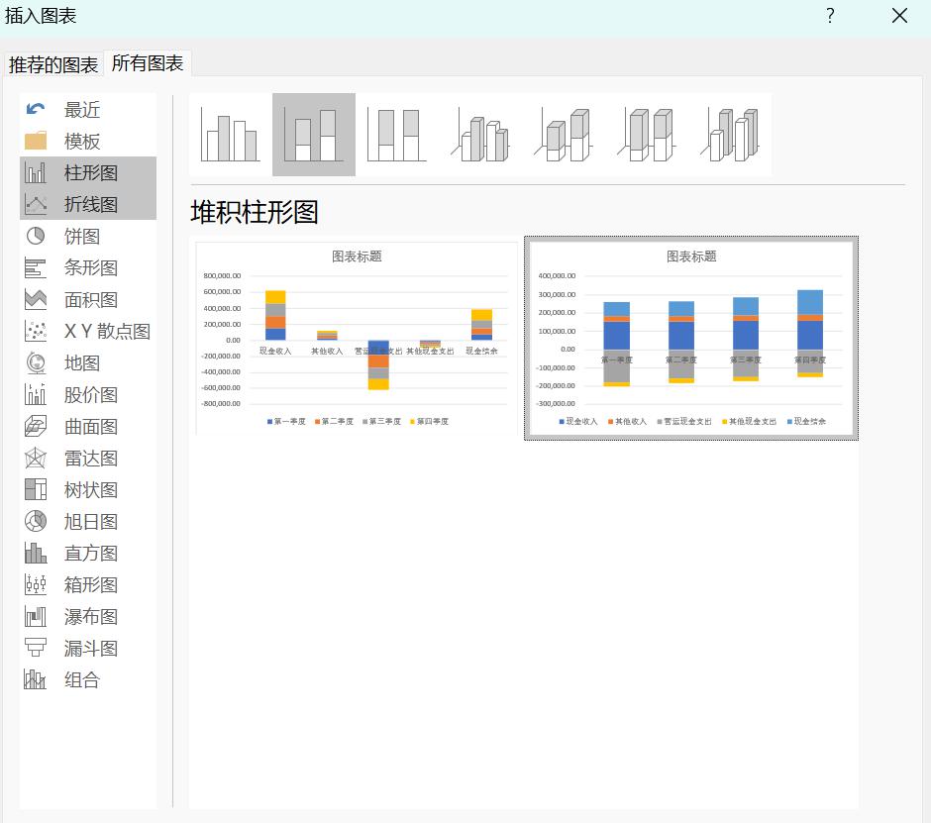931x823 pixels.
Task: Select the 瀑布图 waterfall category
Action: pos(88,617)
